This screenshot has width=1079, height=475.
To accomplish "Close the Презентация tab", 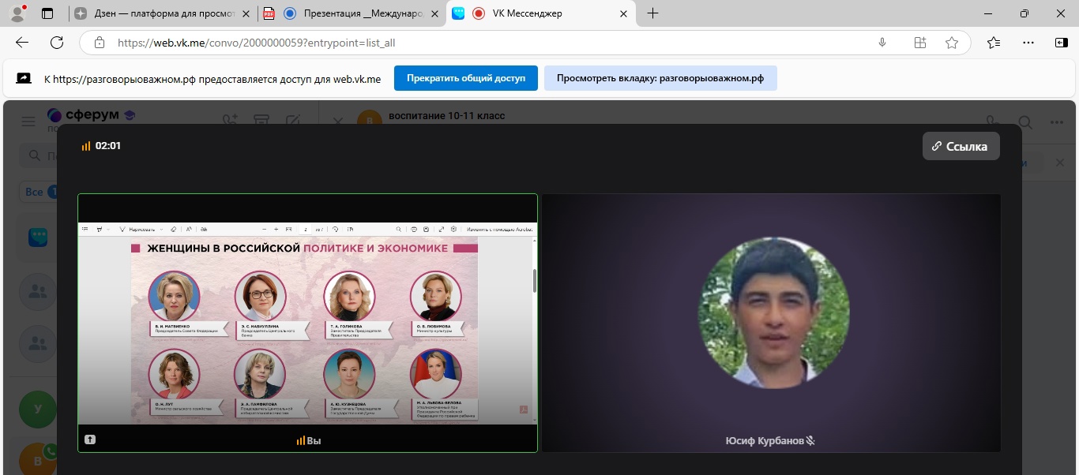I will coord(435,13).
